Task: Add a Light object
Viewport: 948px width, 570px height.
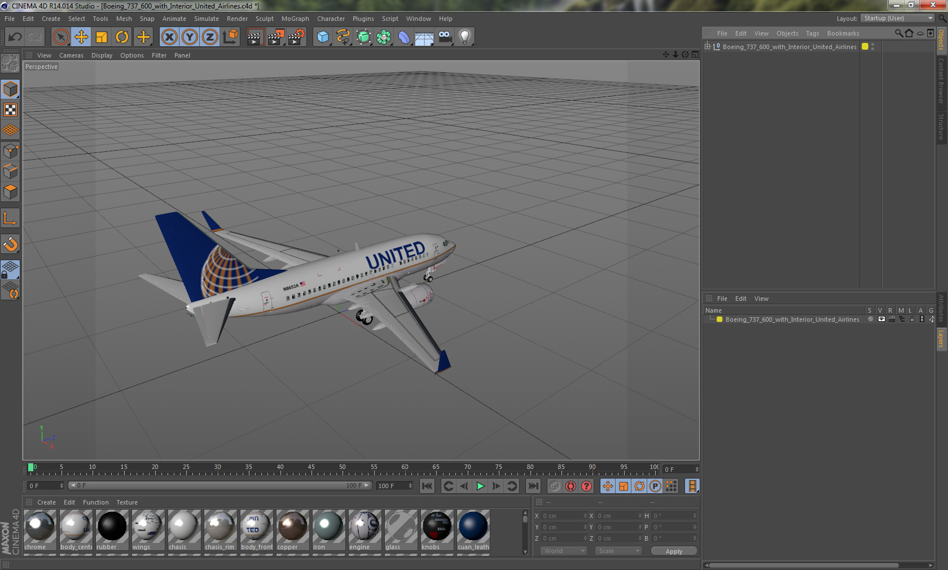Action: [x=465, y=37]
